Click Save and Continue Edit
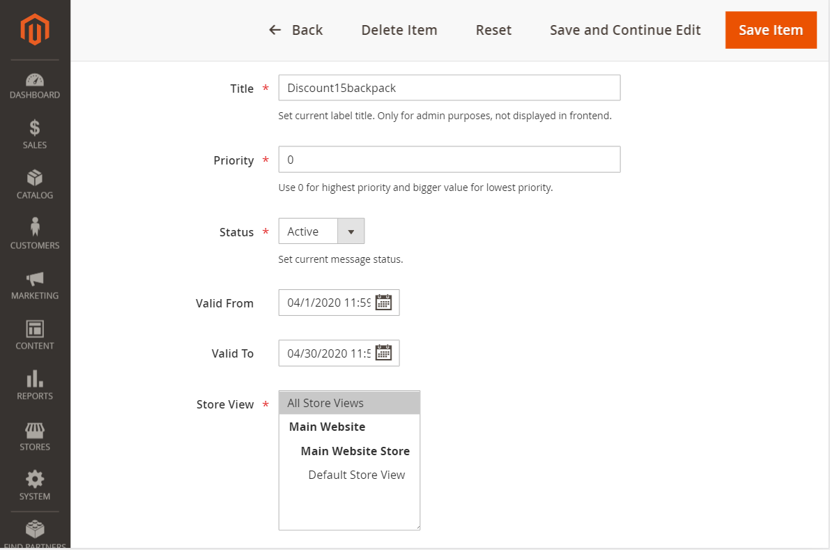Screen dimensions: 830x550 pyautogui.click(x=625, y=30)
